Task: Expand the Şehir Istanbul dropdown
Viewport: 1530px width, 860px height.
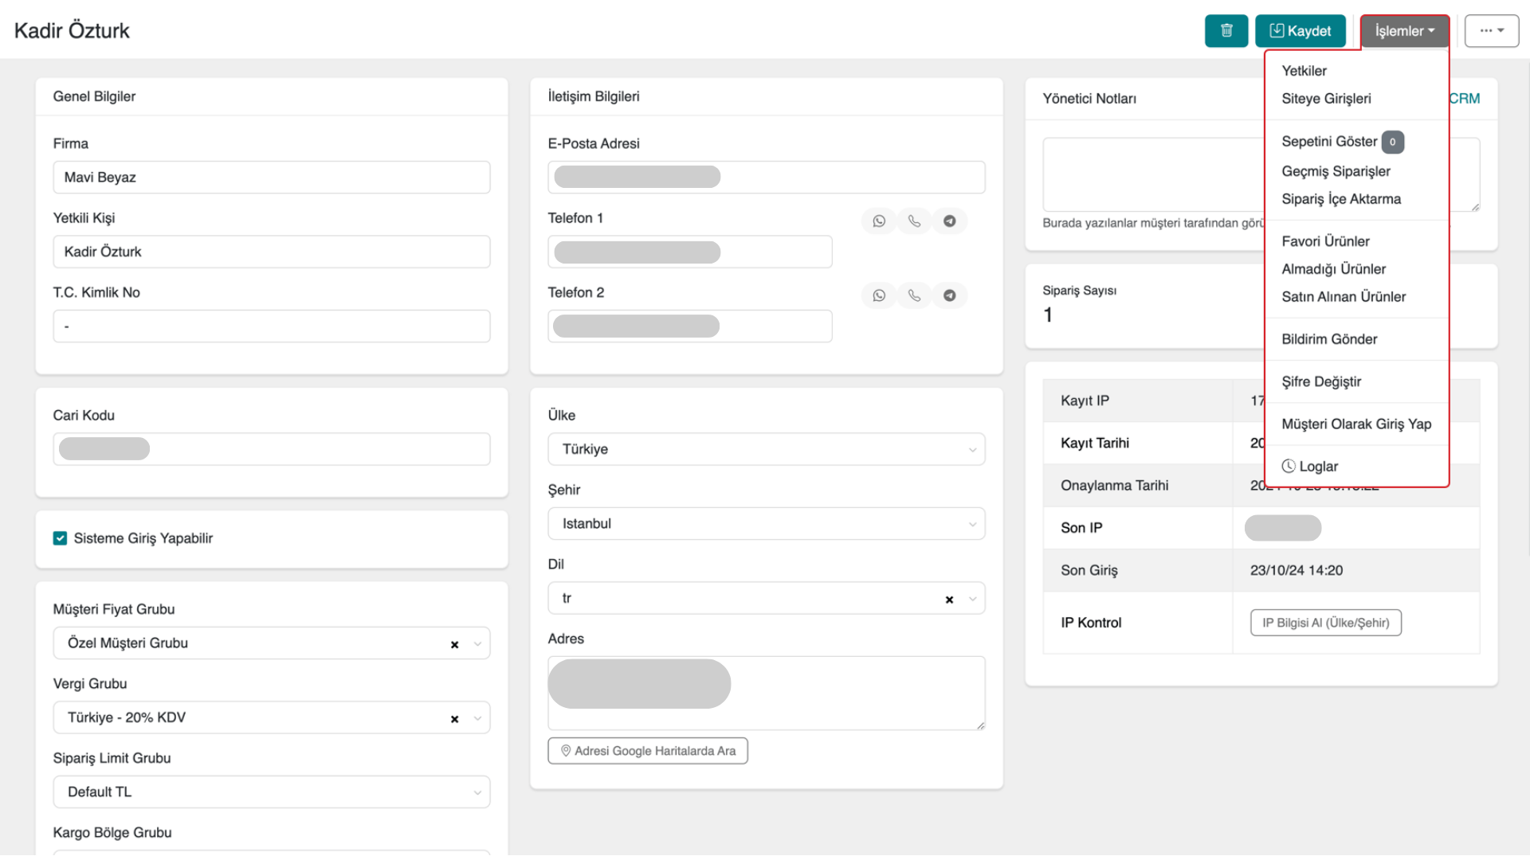Action: pyautogui.click(x=765, y=524)
